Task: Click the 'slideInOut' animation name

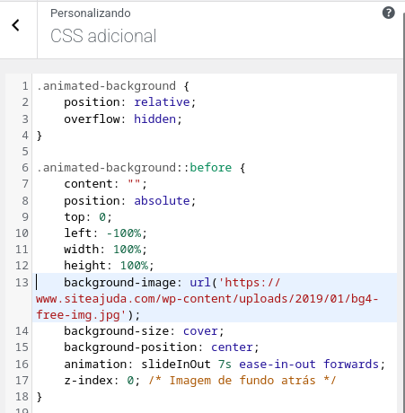Action: click(176, 364)
